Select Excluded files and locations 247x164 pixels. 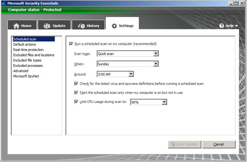(x=34, y=55)
